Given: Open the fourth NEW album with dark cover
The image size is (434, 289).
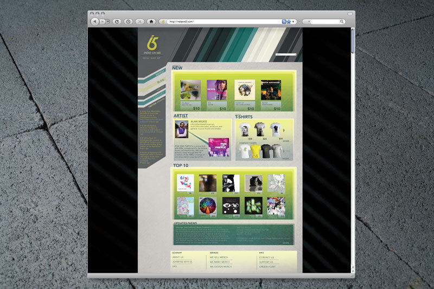Looking at the screenshot, I should (x=271, y=90).
